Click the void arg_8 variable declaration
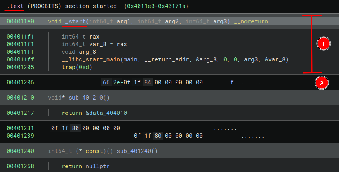Viewport: 339px width, 172px height. pyautogui.click(x=79, y=52)
